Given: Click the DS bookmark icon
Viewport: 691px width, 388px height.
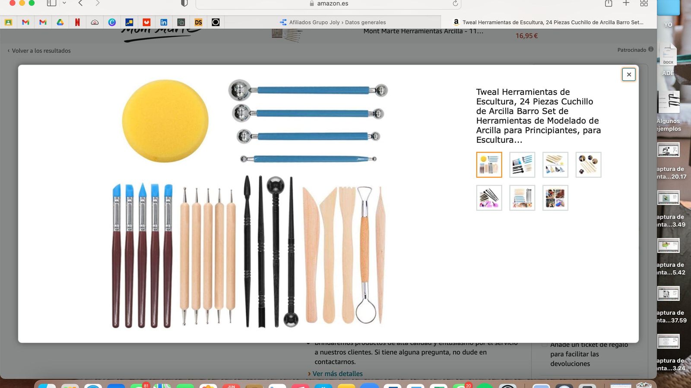Looking at the screenshot, I should 198,22.
